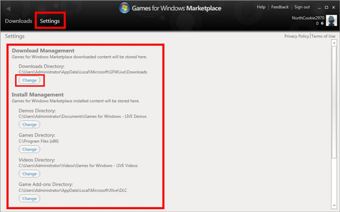Click the scrollbar down arrow
The width and height of the screenshot is (340, 212).
point(334,206)
